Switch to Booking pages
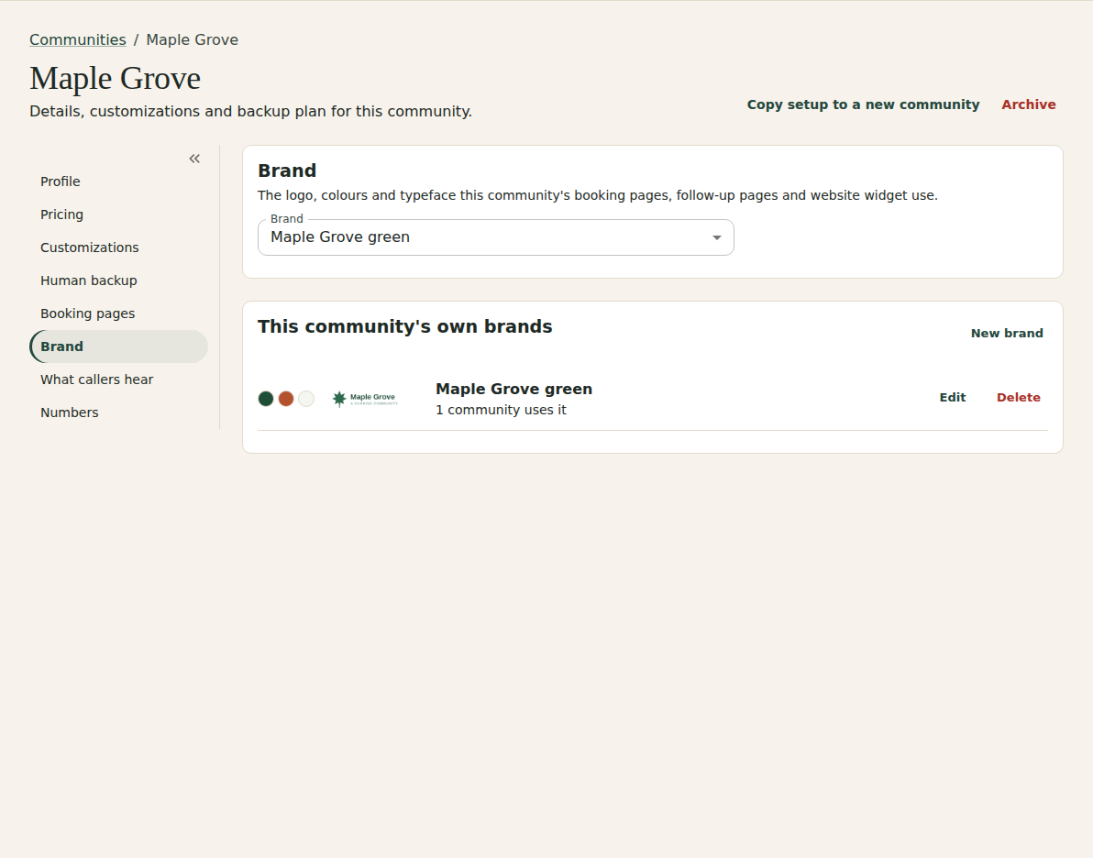1093x858 pixels. [x=118, y=313]
